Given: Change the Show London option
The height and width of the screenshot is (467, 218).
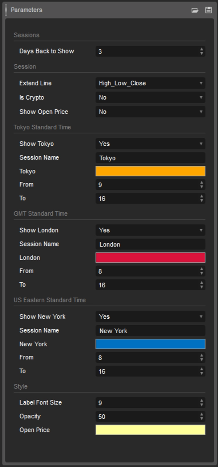Looking at the screenshot, I should click(x=150, y=230).
